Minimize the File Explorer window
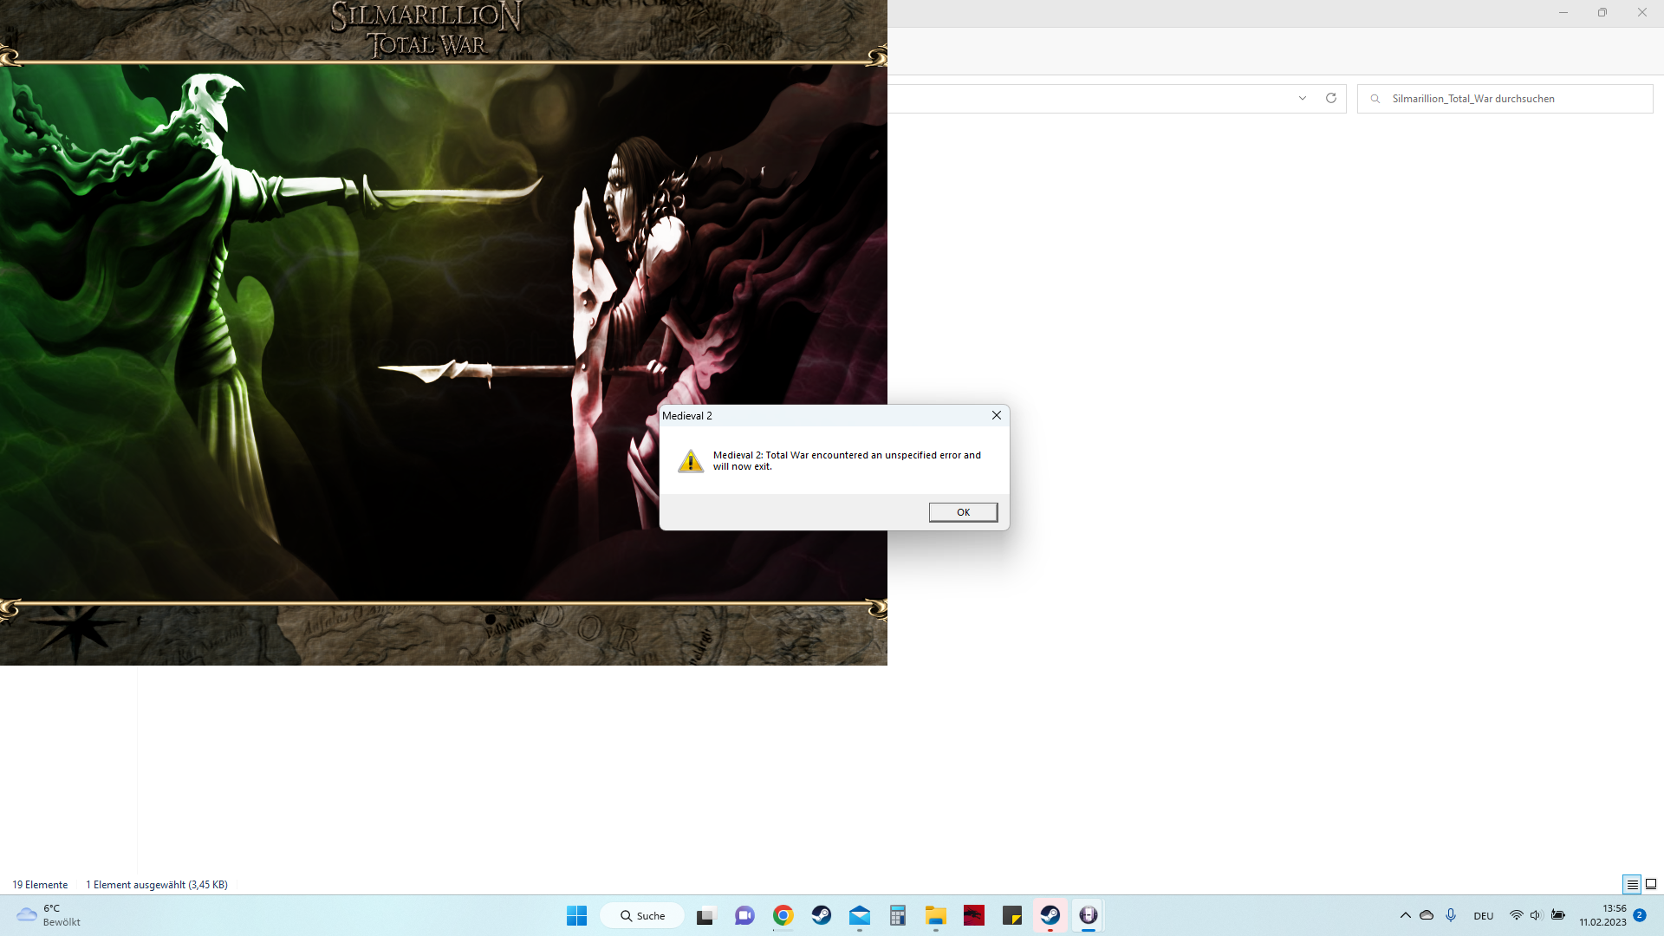 pos(1563,13)
